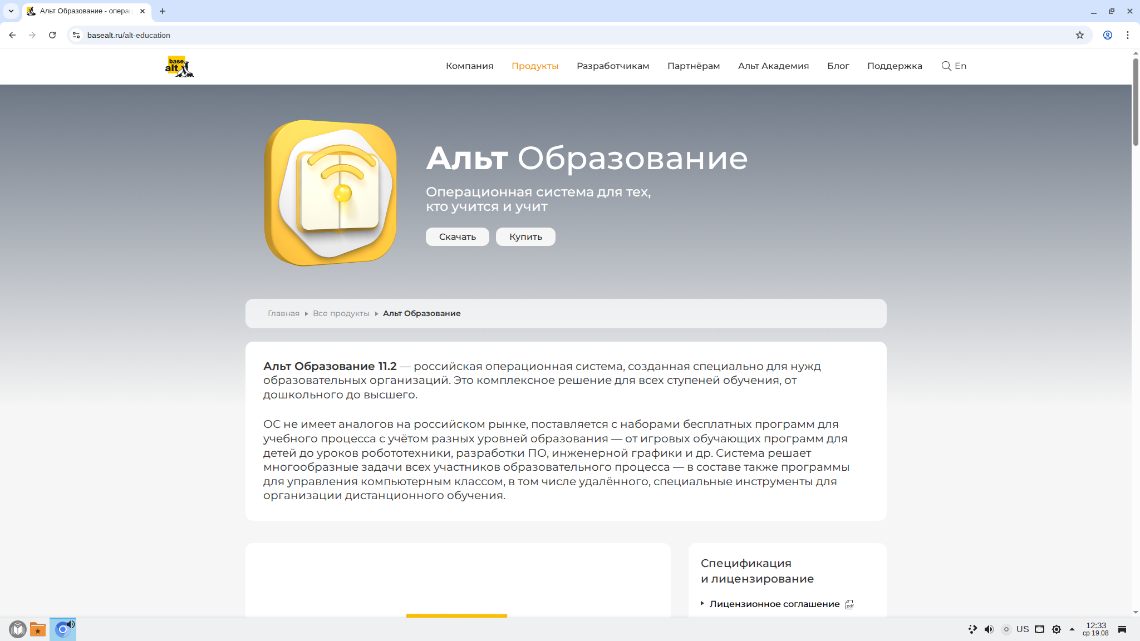The image size is (1140, 641).
Task: Open the Поддержка menu
Action: 895,66
